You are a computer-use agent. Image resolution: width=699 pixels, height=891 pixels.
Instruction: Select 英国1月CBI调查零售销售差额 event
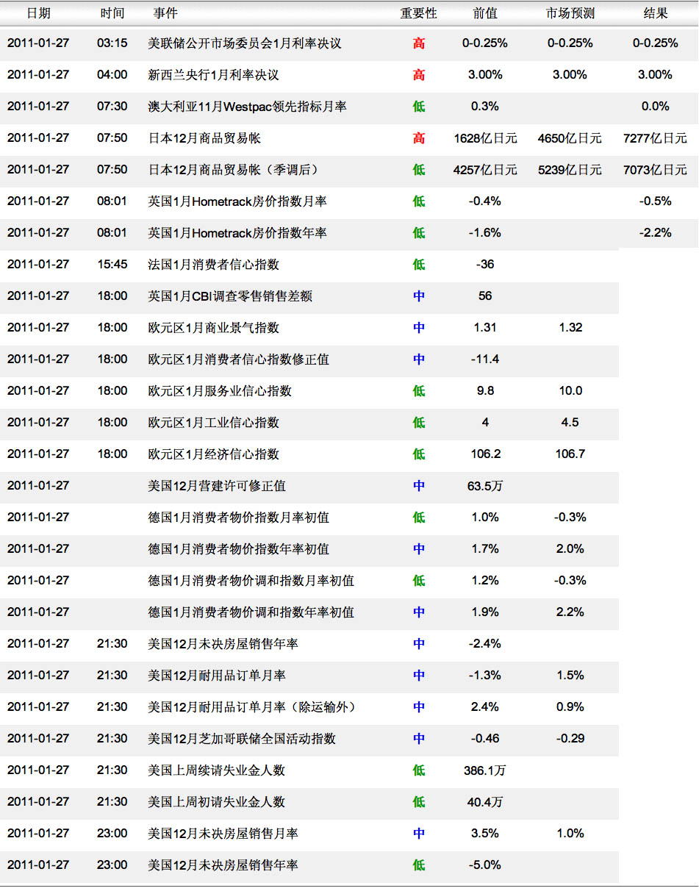pyautogui.click(x=230, y=296)
